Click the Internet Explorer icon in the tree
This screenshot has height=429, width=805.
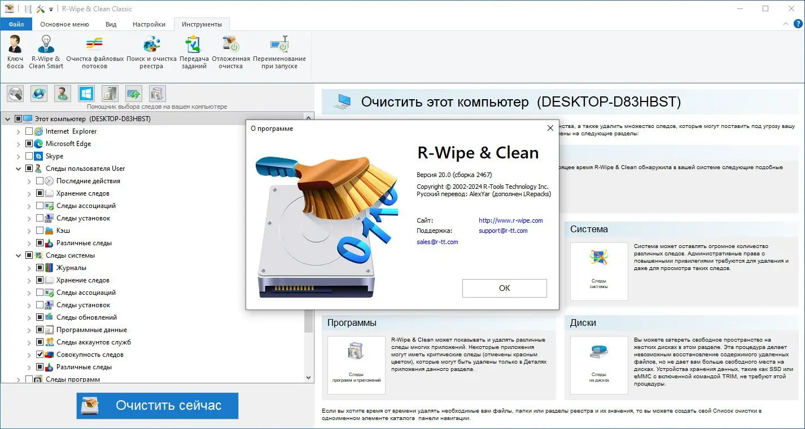pos(39,131)
